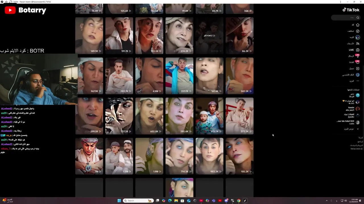
Task: Open the video with 105.2K views
Action: 239,156
